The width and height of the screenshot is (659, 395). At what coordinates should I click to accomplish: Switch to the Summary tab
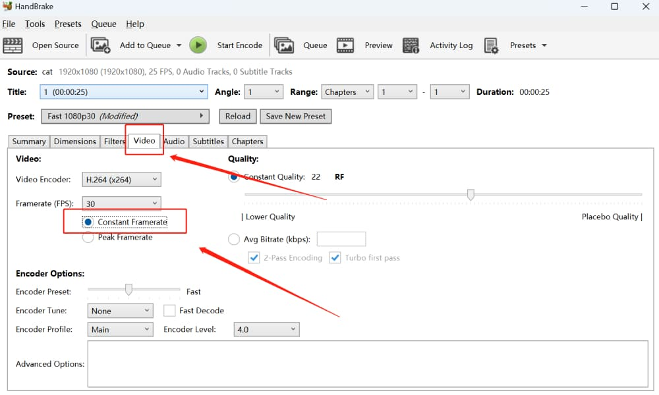[x=29, y=142]
